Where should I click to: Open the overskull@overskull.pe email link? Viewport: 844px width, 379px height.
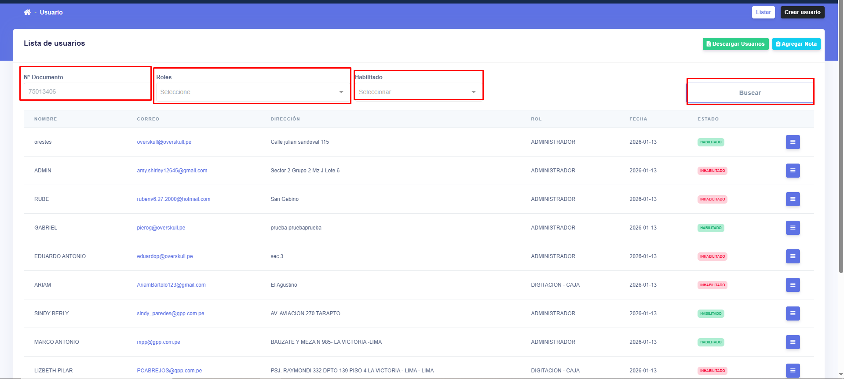pyautogui.click(x=164, y=142)
